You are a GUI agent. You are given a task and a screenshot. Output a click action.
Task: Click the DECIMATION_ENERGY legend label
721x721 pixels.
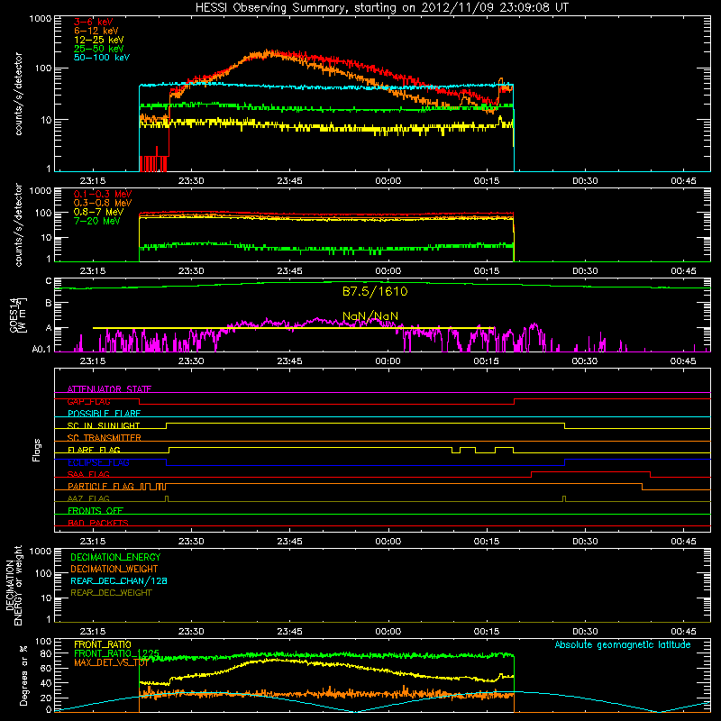[x=115, y=557]
